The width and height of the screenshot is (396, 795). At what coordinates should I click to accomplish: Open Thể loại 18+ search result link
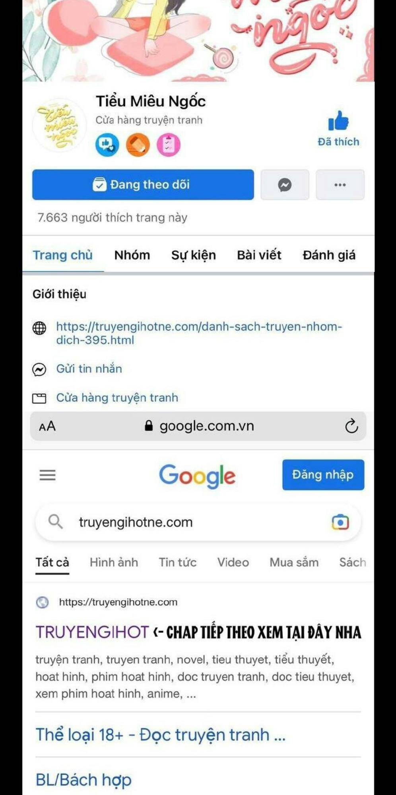point(161,735)
